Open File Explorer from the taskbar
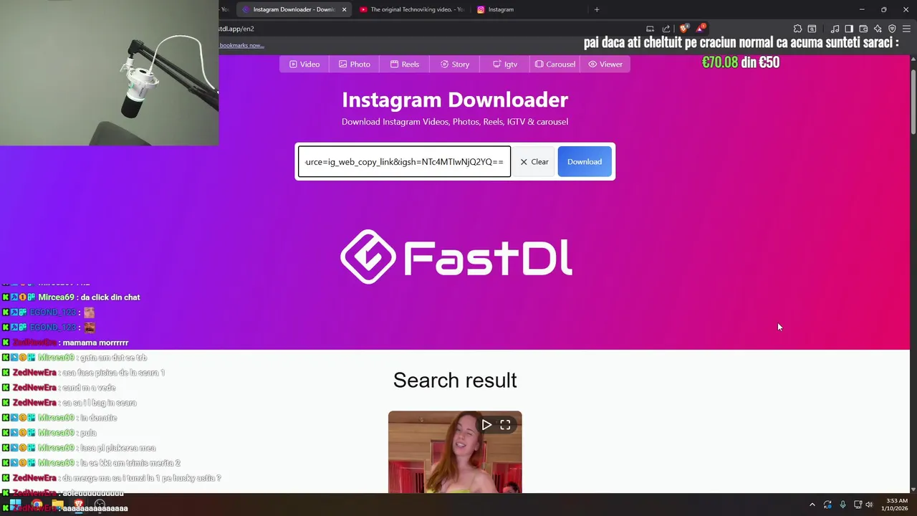Viewport: 917px width, 516px height. pyautogui.click(x=57, y=504)
